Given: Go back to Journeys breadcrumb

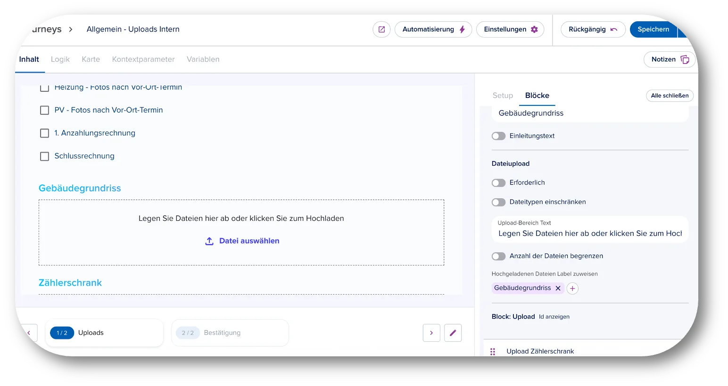Looking at the screenshot, I should coord(46,29).
